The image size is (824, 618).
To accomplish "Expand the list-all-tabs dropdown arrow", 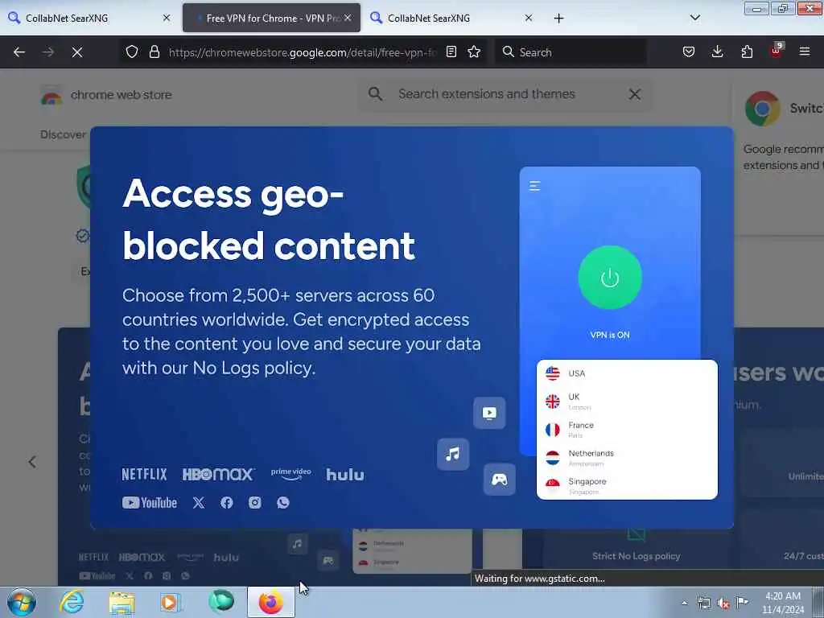I will pyautogui.click(x=694, y=18).
